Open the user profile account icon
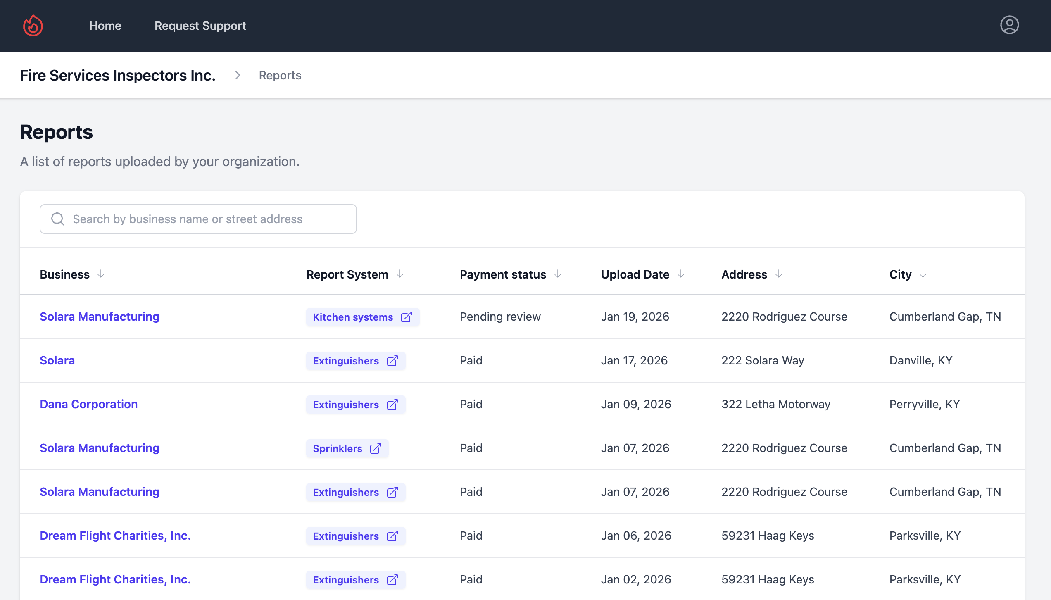 point(1009,25)
